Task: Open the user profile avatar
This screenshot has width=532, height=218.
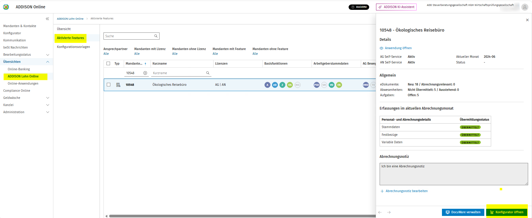Action: (525, 7)
